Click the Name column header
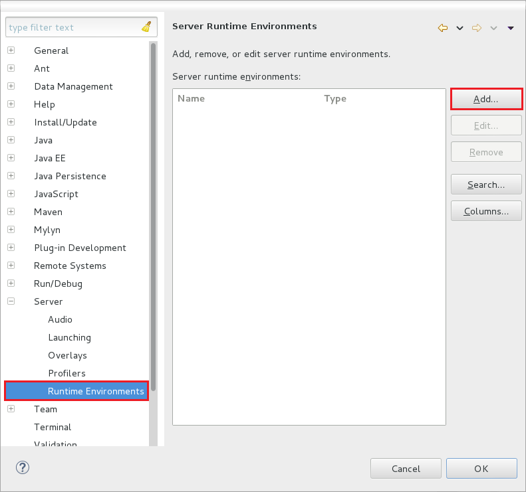The width and height of the screenshot is (526, 492). (x=192, y=98)
